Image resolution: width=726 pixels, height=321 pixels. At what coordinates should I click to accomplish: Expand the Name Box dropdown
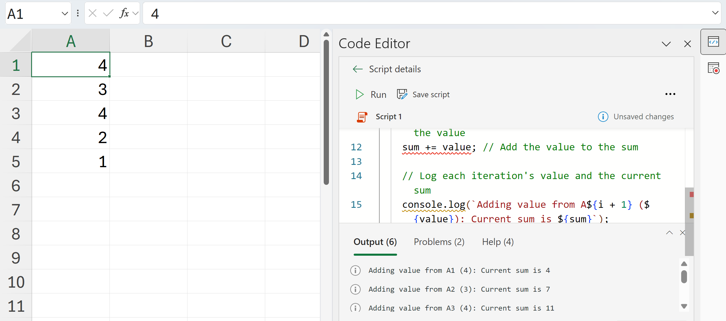click(x=65, y=14)
